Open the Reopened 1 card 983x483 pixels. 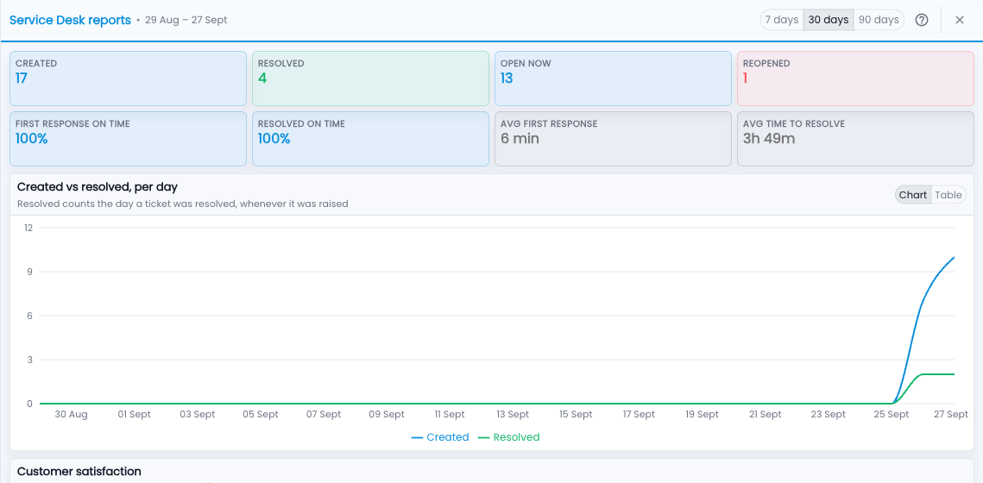click(x=856, y=78)
